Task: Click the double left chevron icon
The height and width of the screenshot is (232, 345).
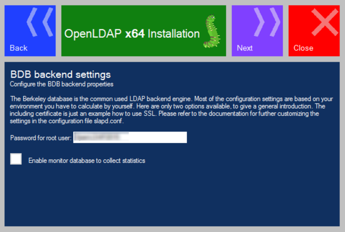Action: pyautogui.click(x=40, y=23)
